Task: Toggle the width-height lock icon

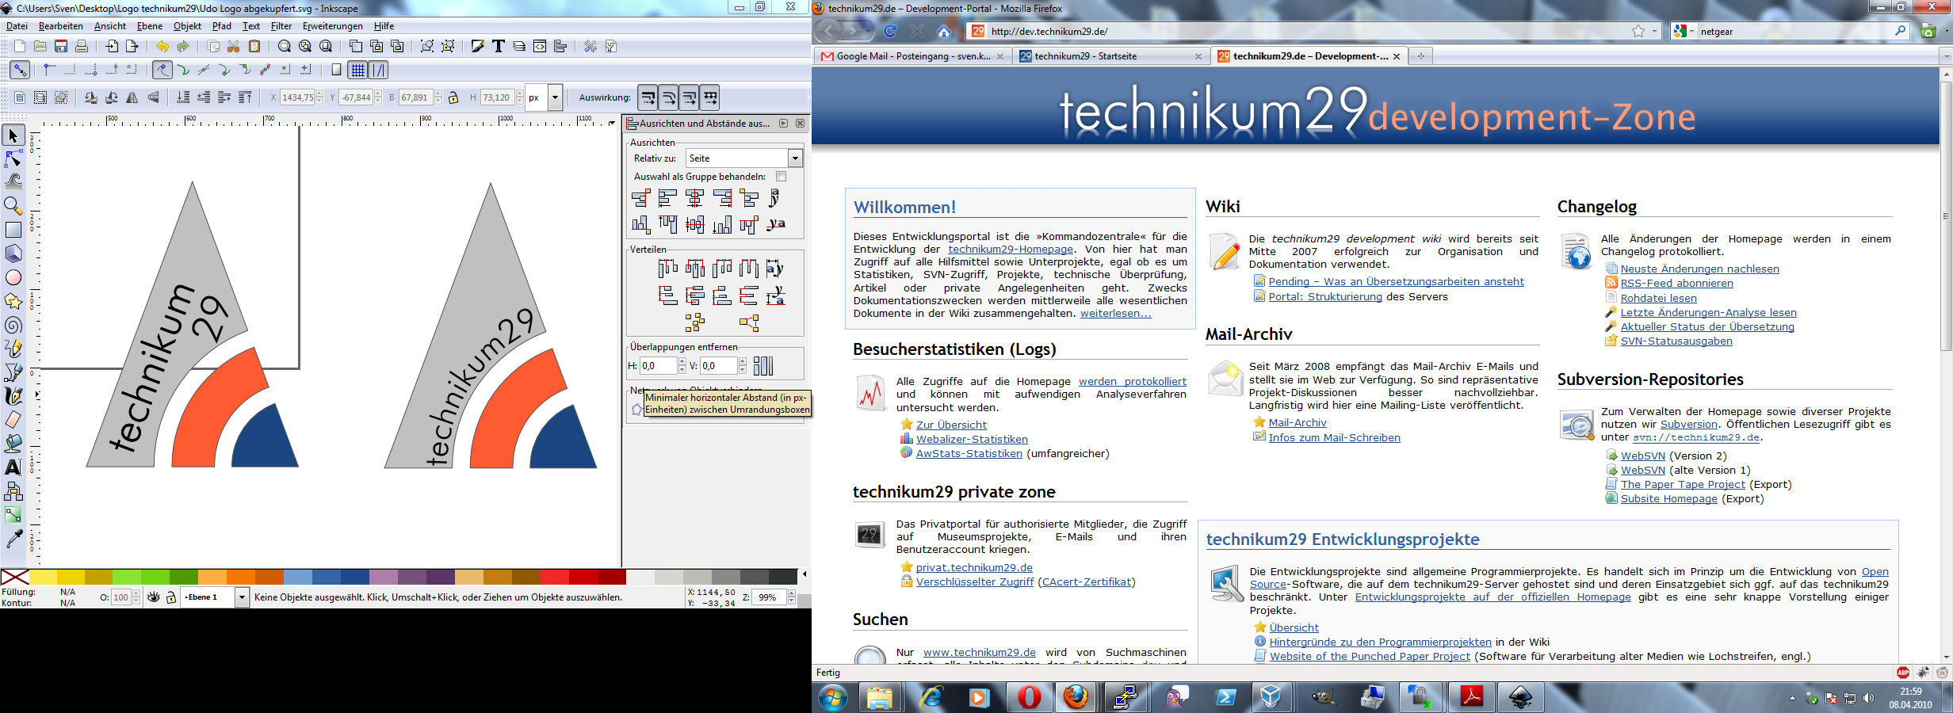Action: click(x=453, y=97)
